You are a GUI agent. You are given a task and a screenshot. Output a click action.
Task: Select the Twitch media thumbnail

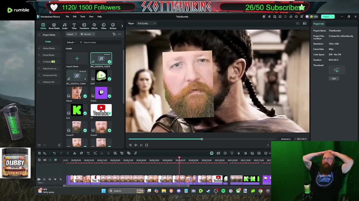click(101, 93)
